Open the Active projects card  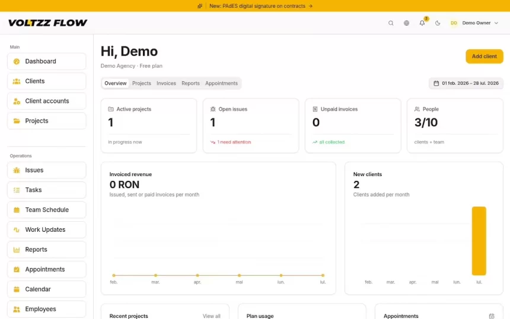click(x=149, y=126)
